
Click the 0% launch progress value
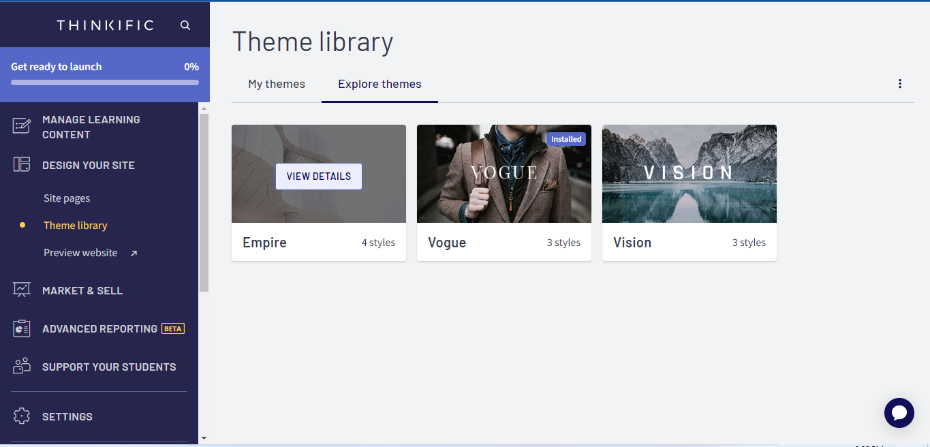(191, 67)
